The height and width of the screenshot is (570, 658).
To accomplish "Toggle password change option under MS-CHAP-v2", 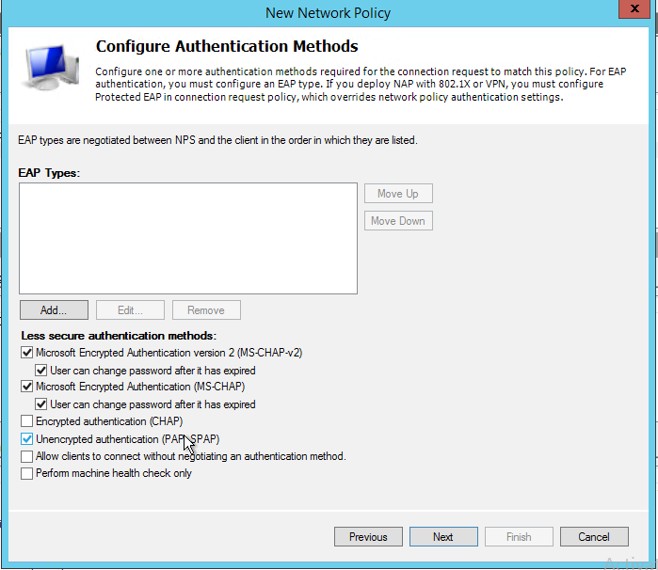I will pos(41,371).
